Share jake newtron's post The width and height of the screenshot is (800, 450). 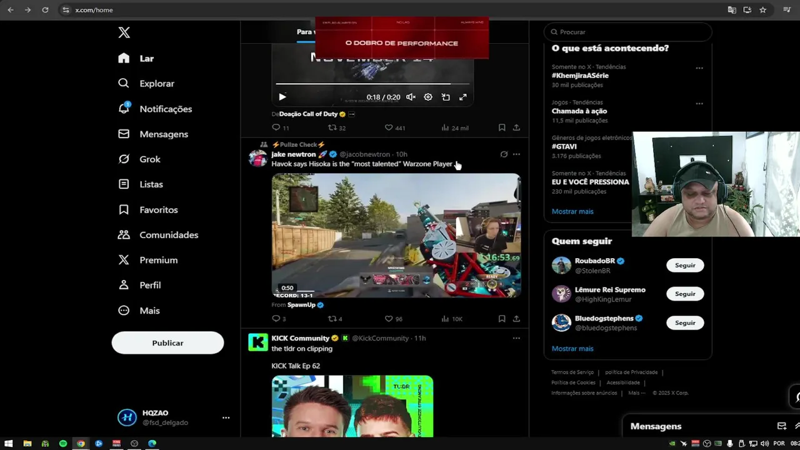coord(516,319)
